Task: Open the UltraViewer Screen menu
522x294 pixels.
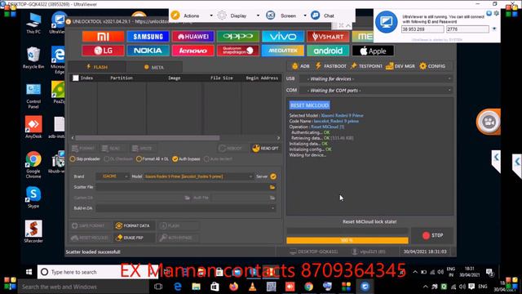Action: pos(286,16)
